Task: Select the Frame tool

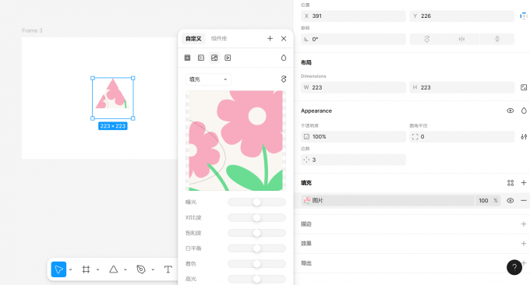Action: [86, 269]
